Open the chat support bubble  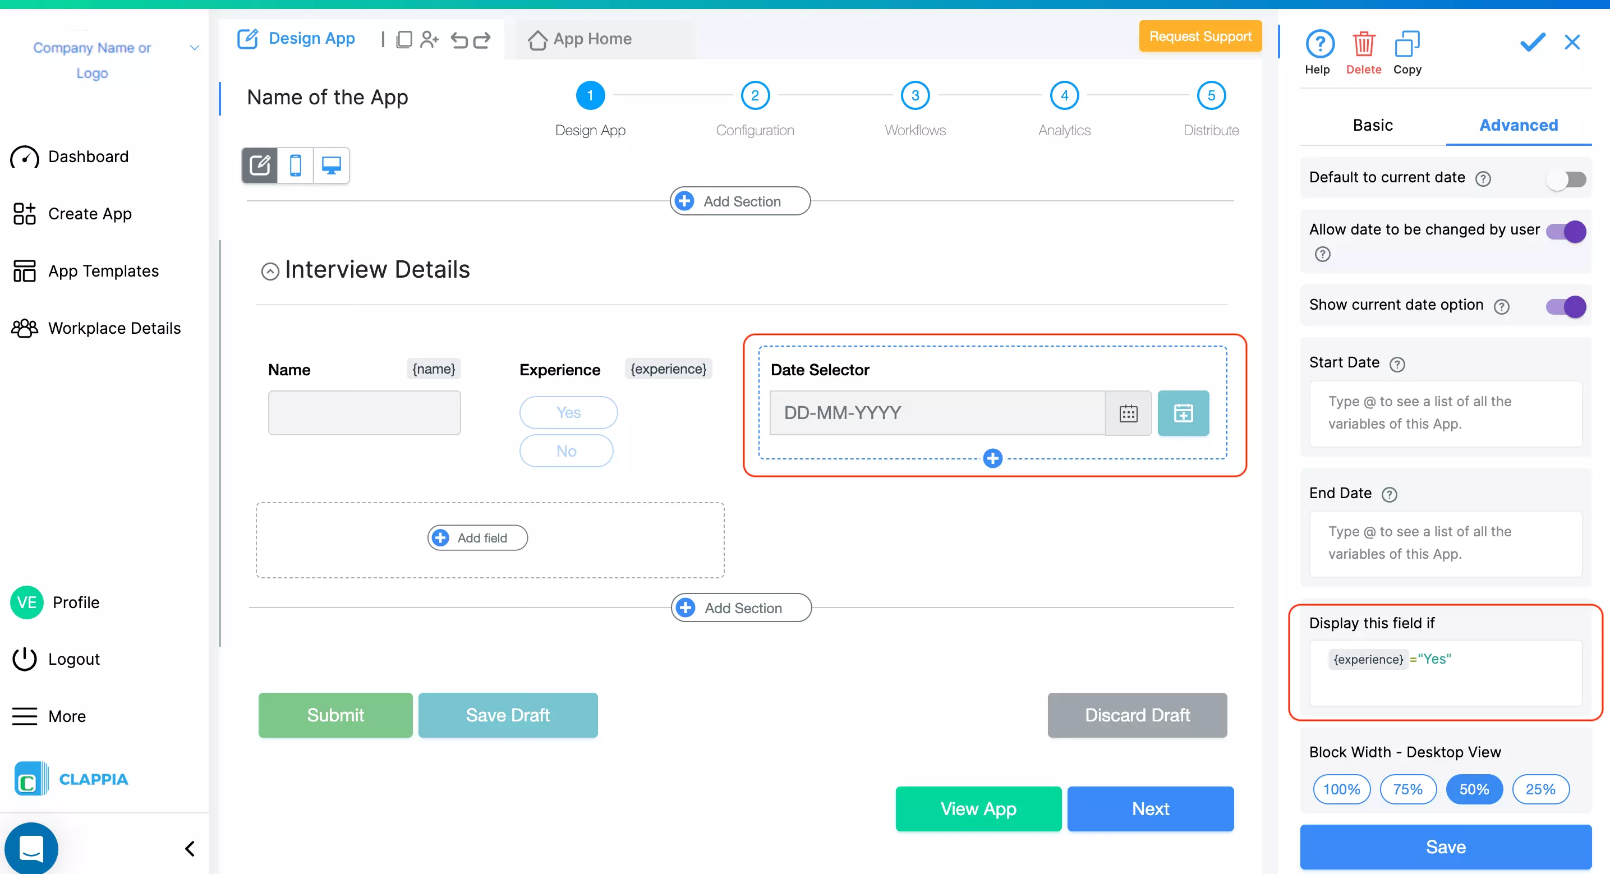(x=31, y=848)
